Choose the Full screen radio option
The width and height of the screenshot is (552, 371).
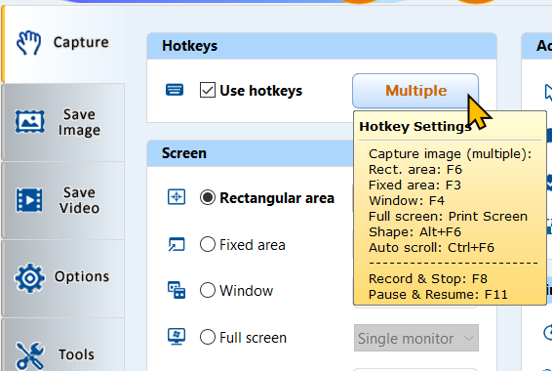tap(208, 337)
